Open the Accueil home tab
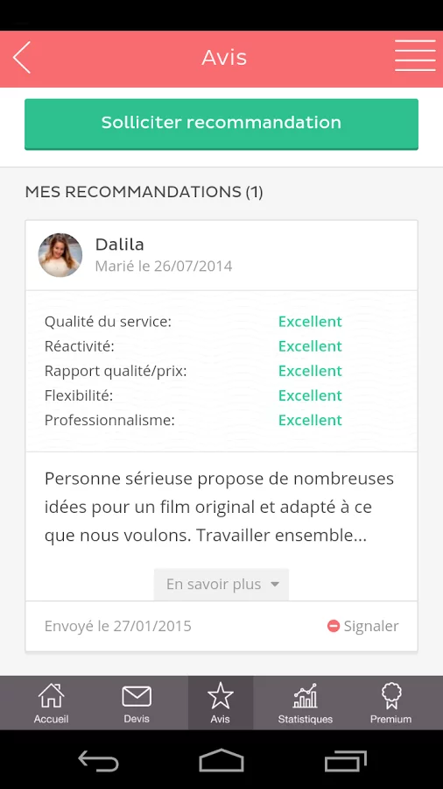This screenshot has width=443, height=789. (52, 702)
